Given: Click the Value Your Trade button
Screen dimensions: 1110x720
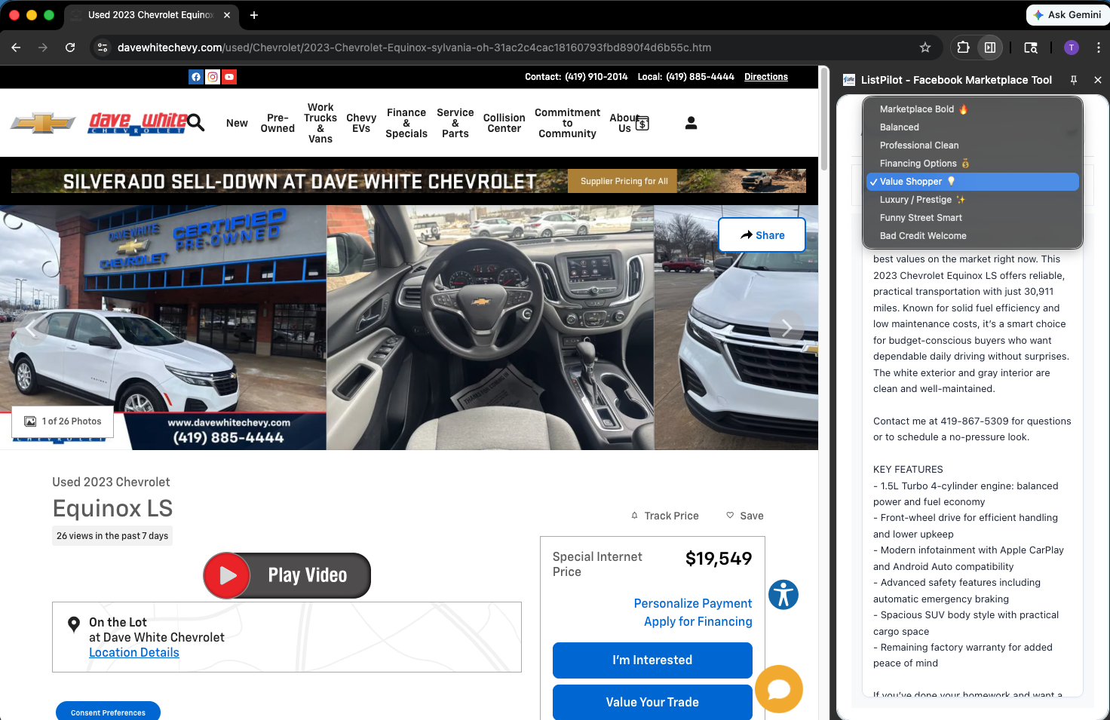Looking at the screenshot, I should coord(652,702).
